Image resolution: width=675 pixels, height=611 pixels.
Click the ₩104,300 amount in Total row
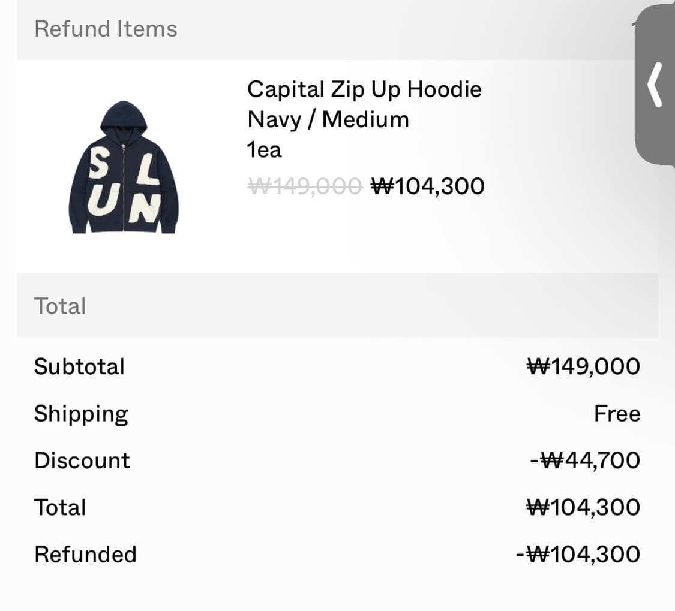coord(583,507)
